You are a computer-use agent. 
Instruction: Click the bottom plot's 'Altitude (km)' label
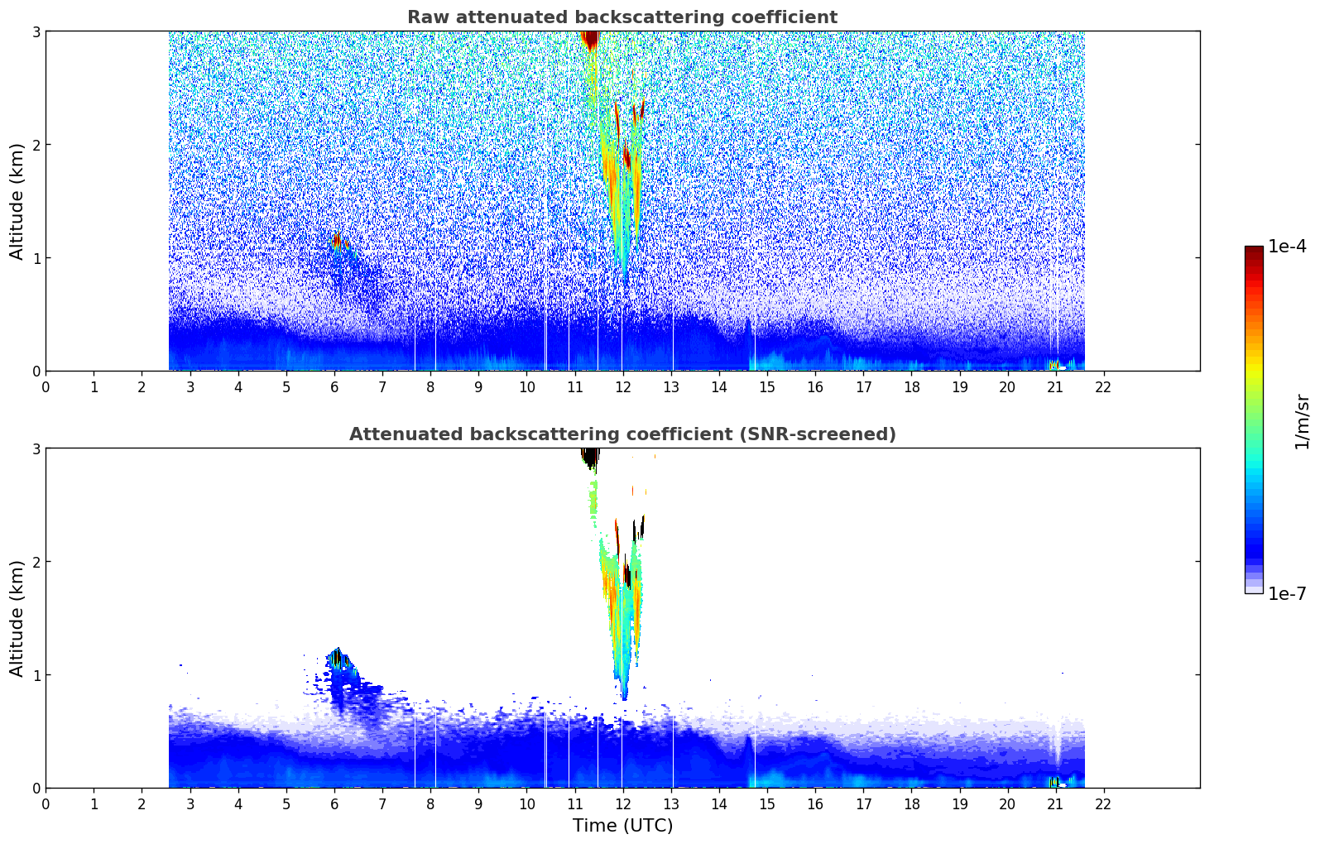click(17, 618)
